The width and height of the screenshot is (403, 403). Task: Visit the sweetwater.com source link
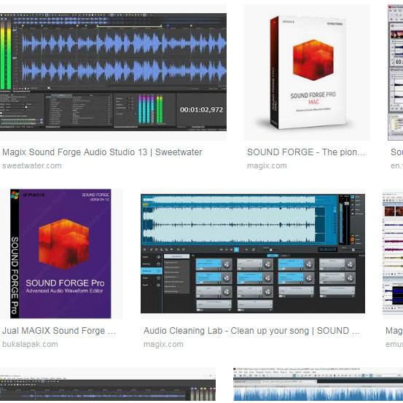[32, 165]
